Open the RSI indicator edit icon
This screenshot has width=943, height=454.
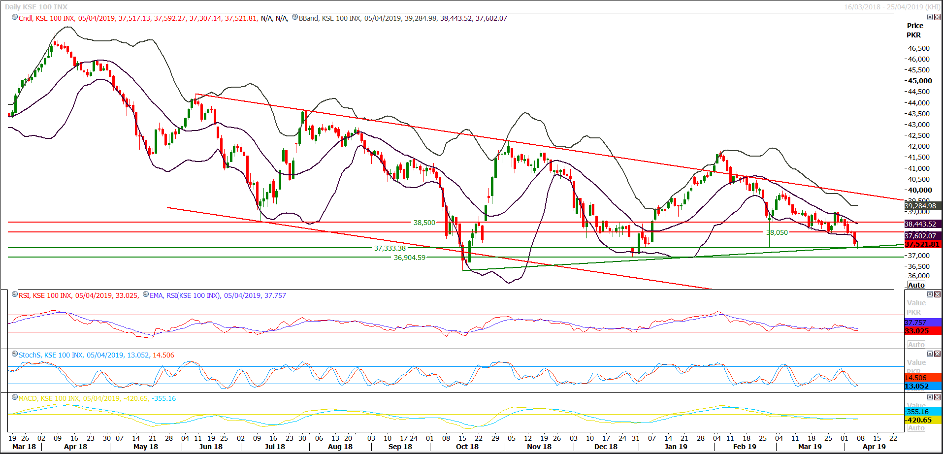[x=15, y=295]
